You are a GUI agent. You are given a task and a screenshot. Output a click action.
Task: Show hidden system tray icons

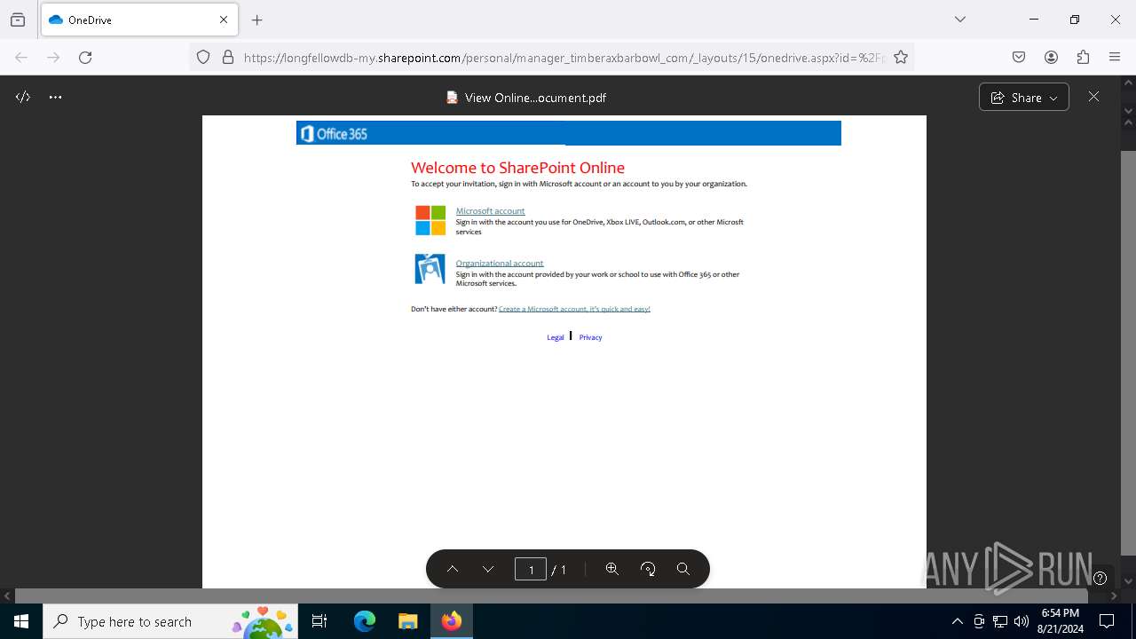point(957,621)
